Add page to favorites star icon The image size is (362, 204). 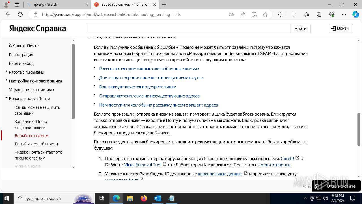(x=265, y=14)
